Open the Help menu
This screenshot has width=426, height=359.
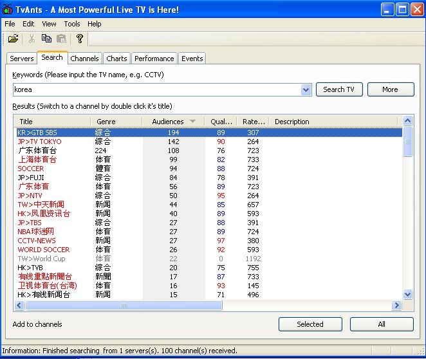coord(95,24)
